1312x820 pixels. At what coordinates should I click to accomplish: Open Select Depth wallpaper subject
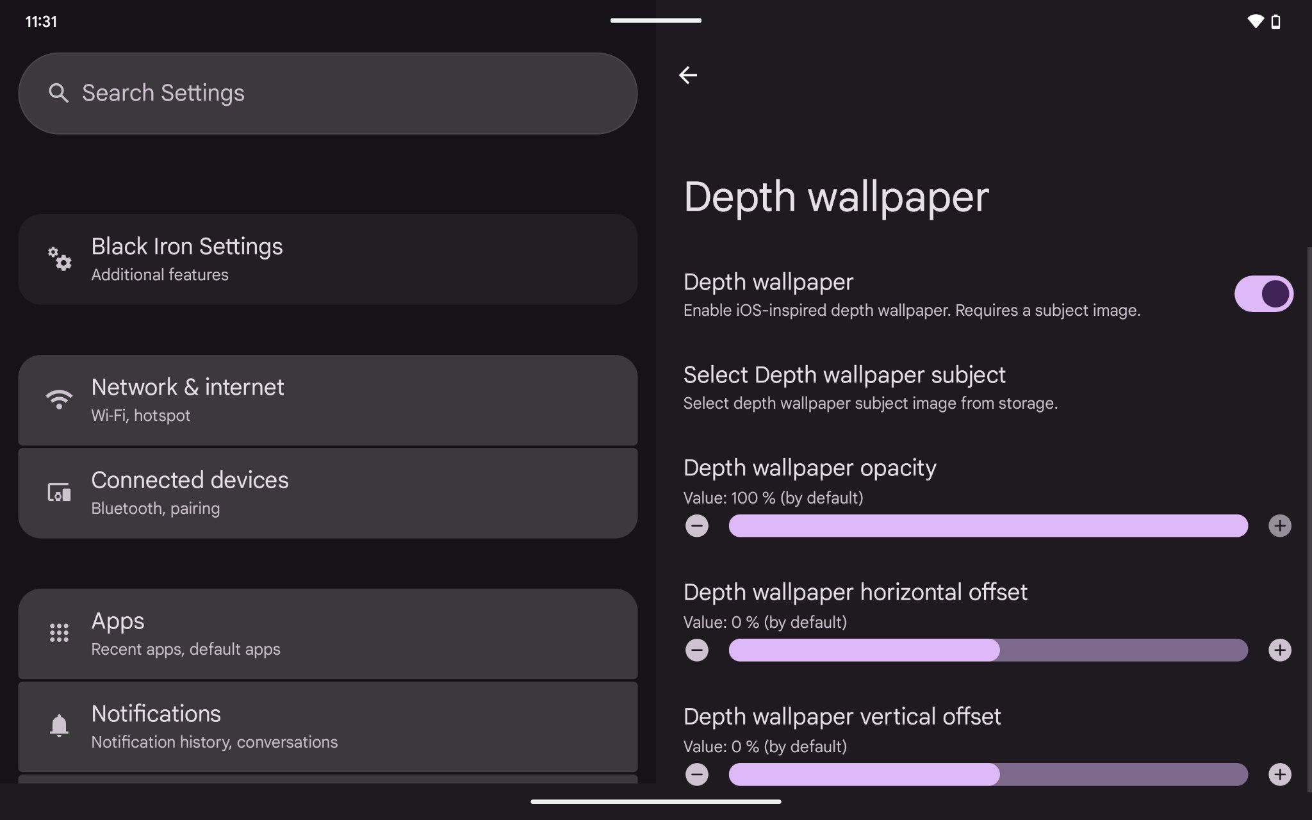[x=897, y=388]
